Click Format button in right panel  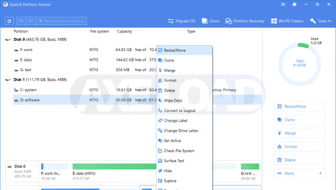click(300, 146)
